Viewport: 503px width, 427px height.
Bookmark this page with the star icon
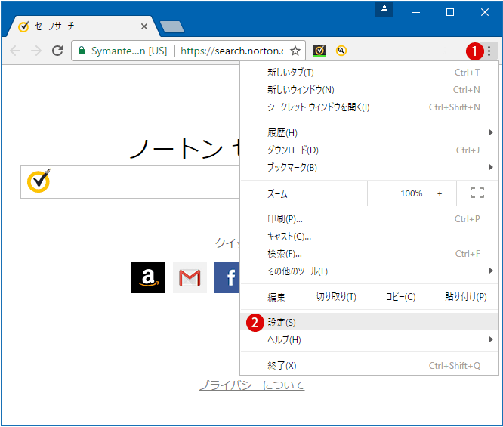(x=295, y=51)
